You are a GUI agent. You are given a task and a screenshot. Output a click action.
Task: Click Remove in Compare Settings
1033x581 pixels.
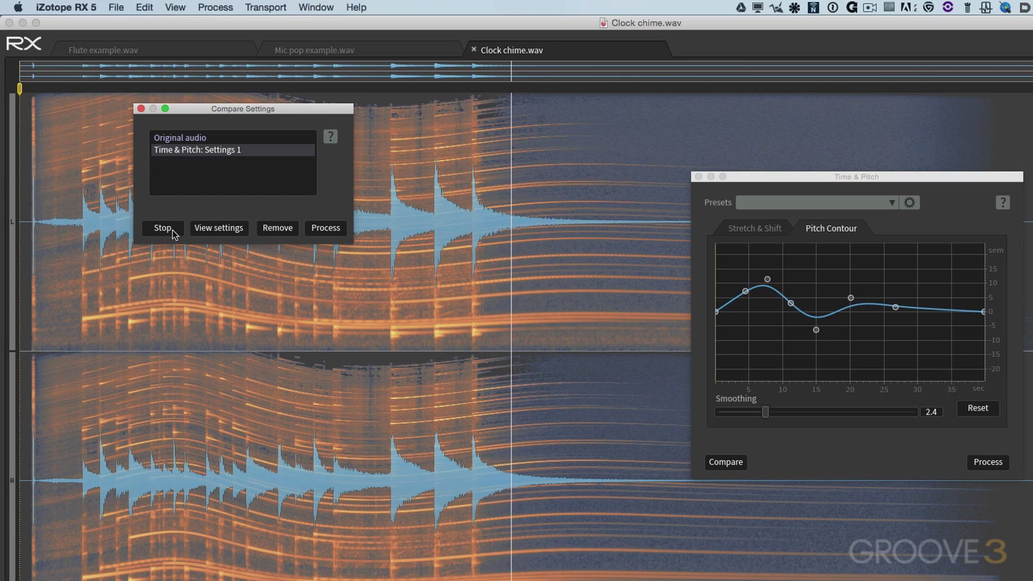(278, 228)
